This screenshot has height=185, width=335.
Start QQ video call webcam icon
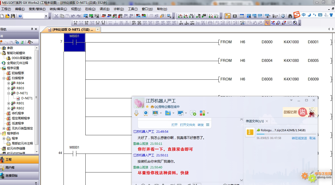pyautogui.click(x=146, y=113)
